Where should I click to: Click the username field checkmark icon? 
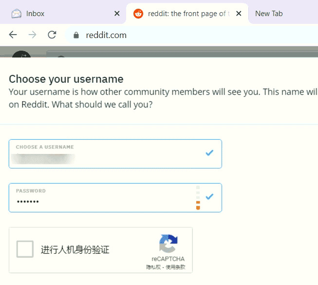pos(209,153)
